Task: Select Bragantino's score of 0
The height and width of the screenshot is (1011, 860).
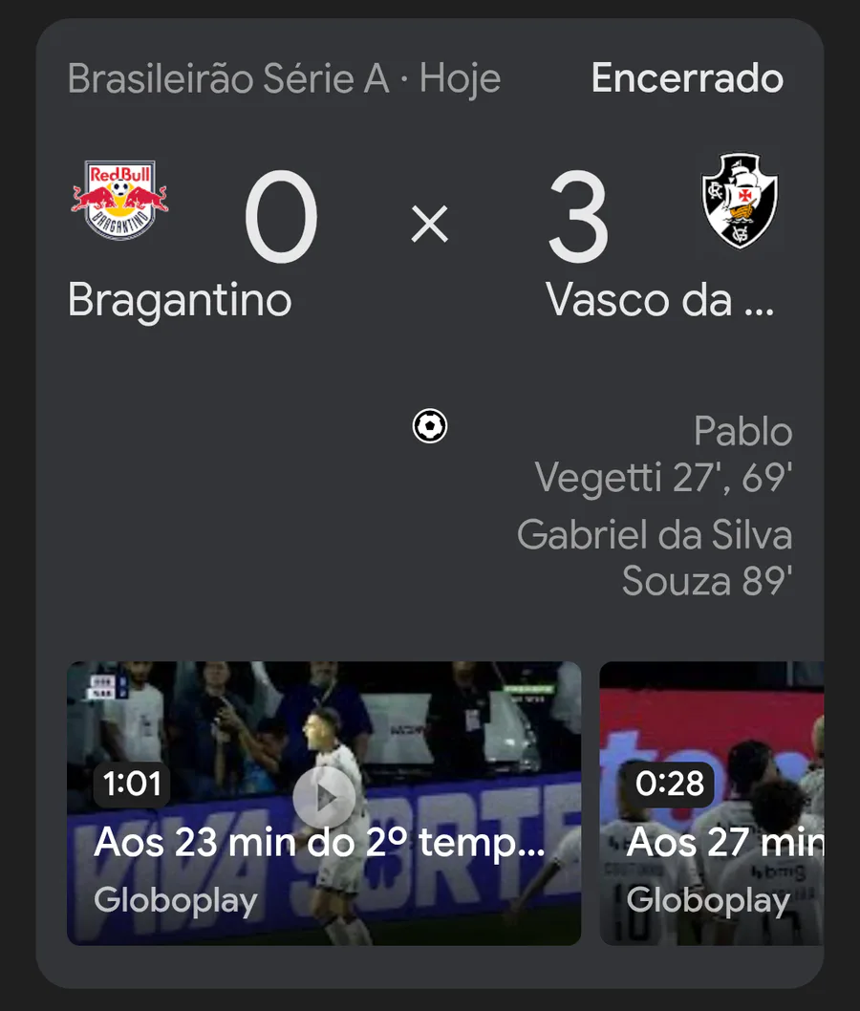Action: tap(281, 222)
